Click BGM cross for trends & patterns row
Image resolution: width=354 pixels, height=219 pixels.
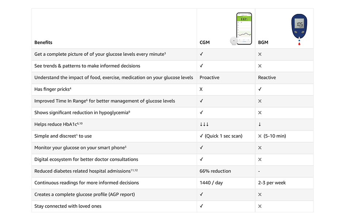(260, 66)
